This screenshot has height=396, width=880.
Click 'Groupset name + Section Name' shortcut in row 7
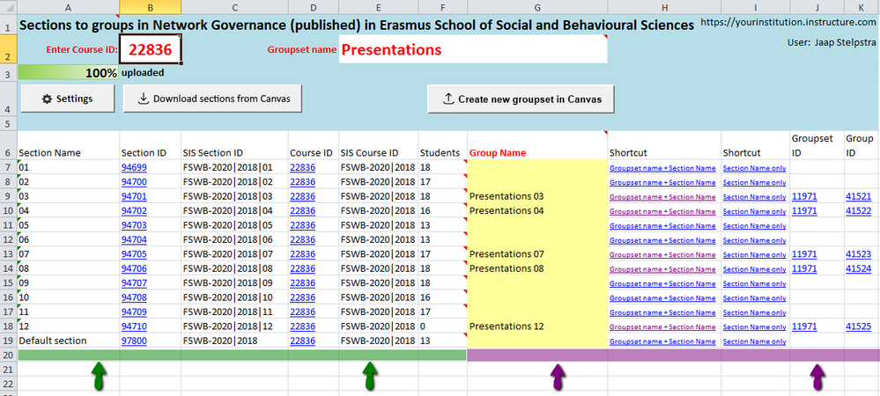662,168
